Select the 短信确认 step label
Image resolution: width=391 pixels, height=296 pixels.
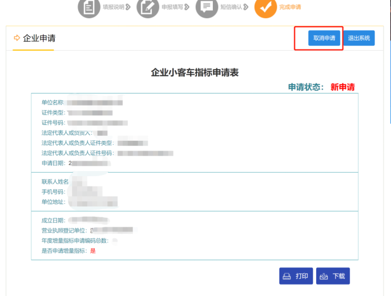[x=231, y=7]
